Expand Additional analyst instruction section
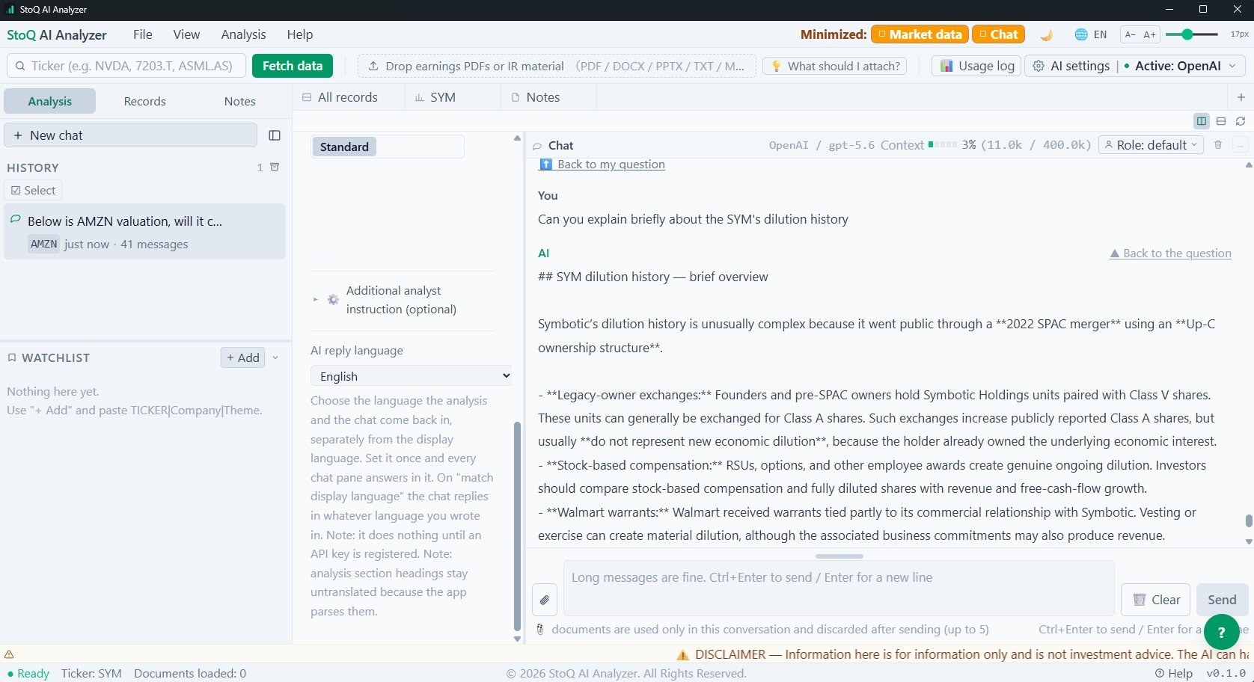1254x682 pixels. pyautogui.click(x=401, y=300)
